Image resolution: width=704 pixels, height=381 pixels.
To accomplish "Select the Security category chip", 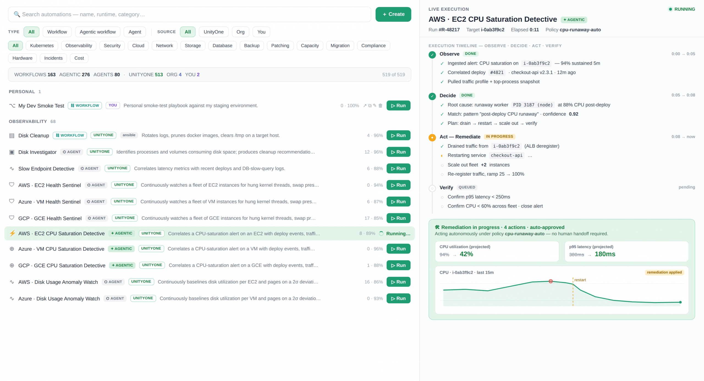I will coord(112,46).
